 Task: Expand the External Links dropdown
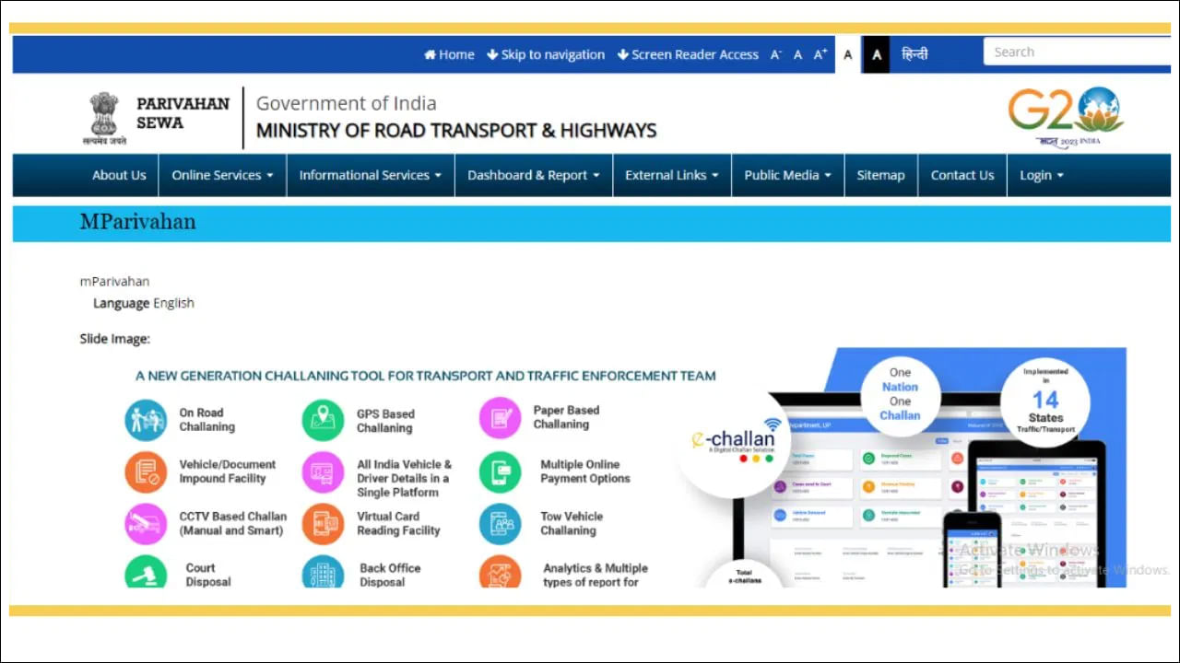coord(672,175)
